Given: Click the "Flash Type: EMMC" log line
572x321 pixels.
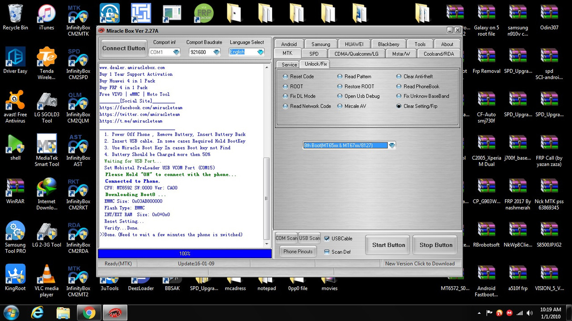Looking at the screenshot, I should point(125,208).
